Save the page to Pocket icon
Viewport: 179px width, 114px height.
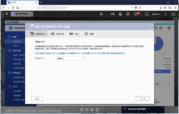click(x=136, y=8)
